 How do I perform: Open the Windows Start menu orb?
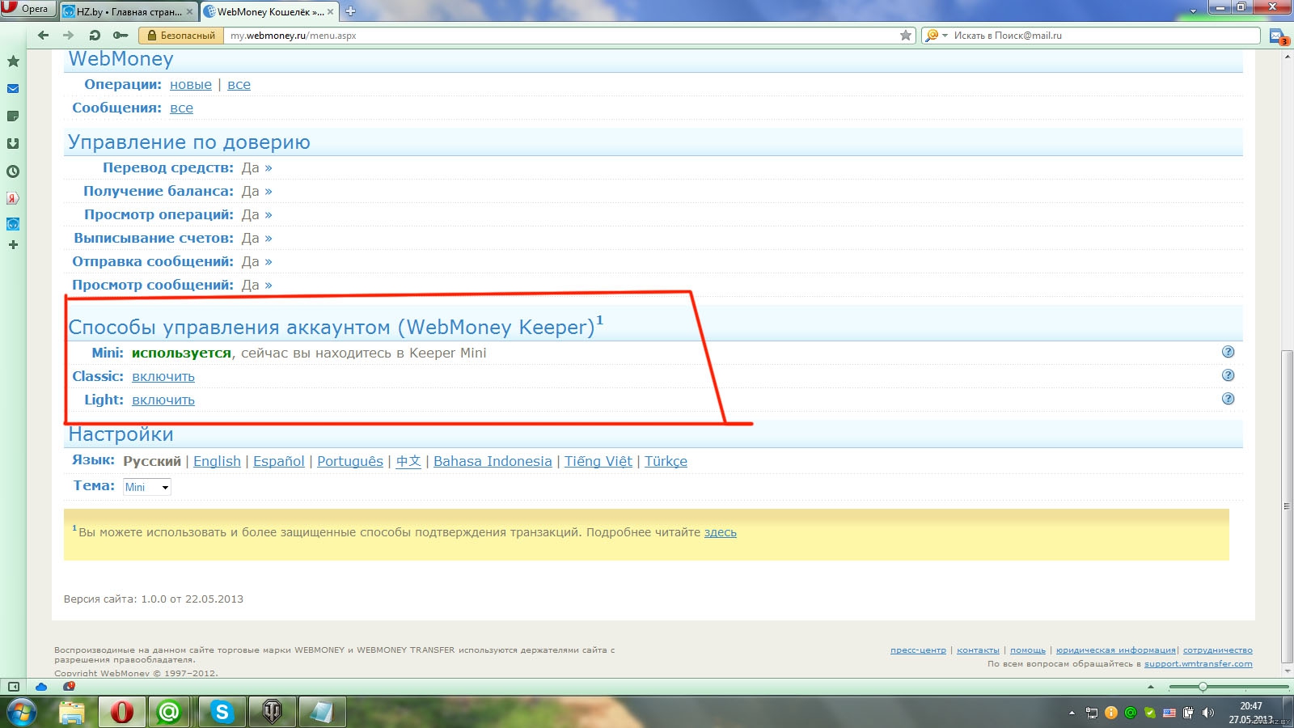coord(22,713)
